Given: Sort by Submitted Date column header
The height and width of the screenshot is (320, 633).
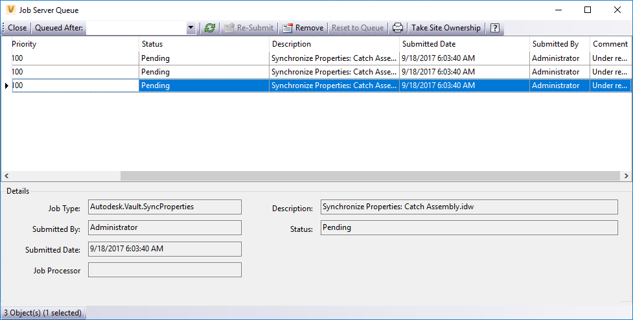Looking at the screenshot, I should [465, 44].
